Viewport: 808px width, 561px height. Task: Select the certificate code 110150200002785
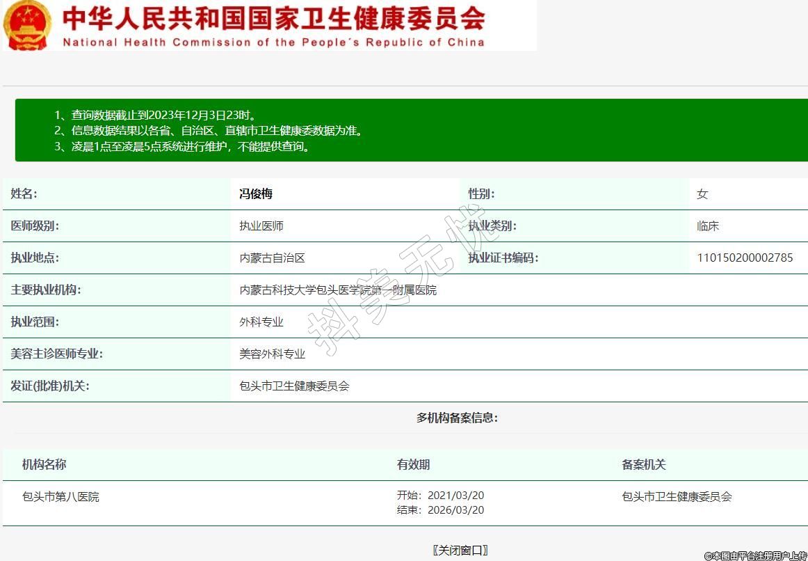click(x=745, y=258)
